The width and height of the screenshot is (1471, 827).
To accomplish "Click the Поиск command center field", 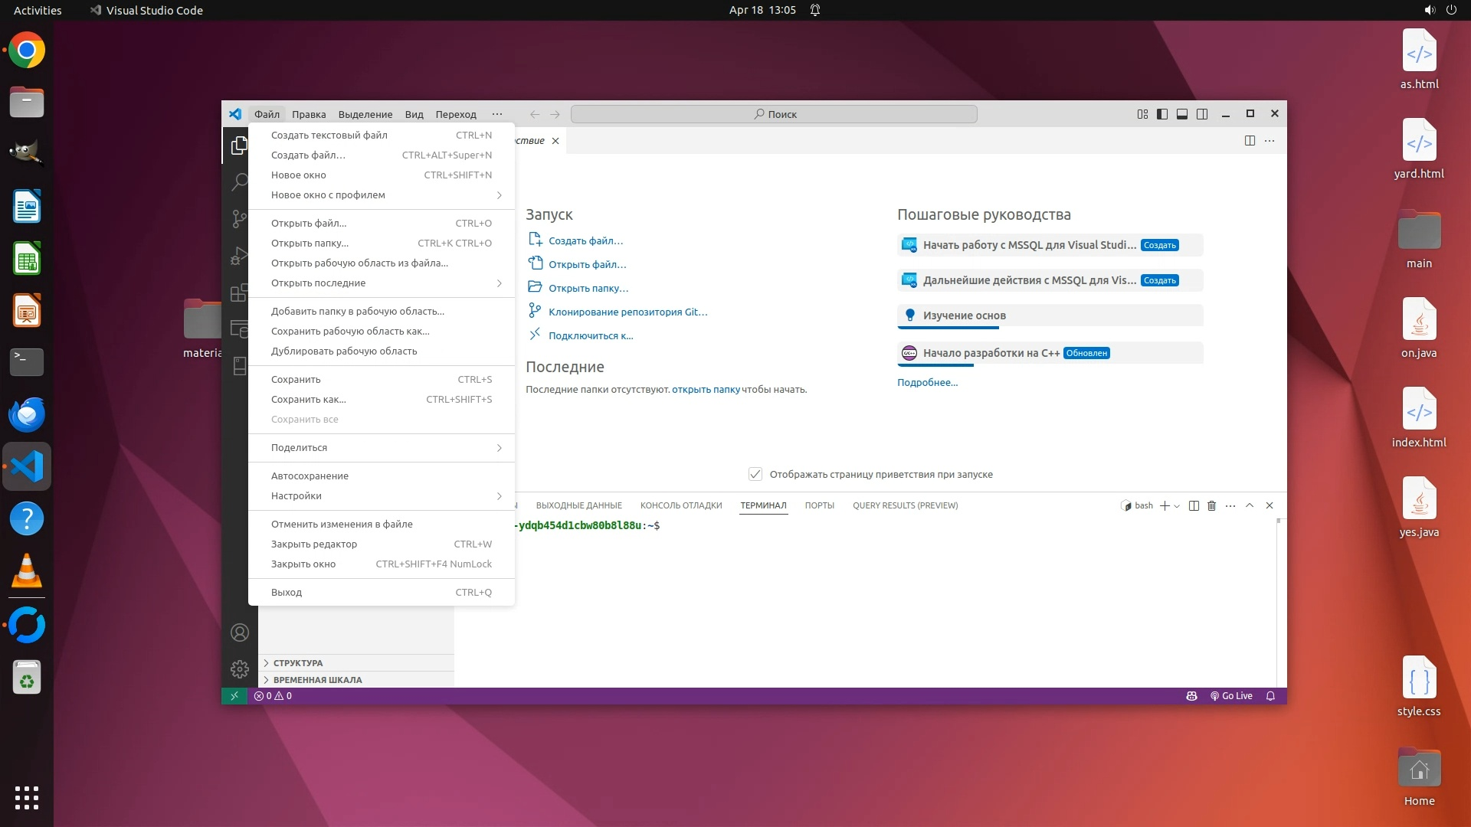I will click(x=774, y=114).
